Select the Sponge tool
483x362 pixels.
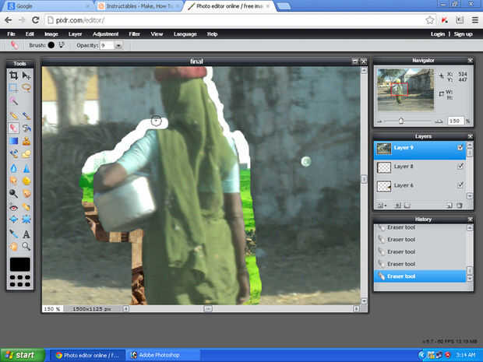pos(26,181)
